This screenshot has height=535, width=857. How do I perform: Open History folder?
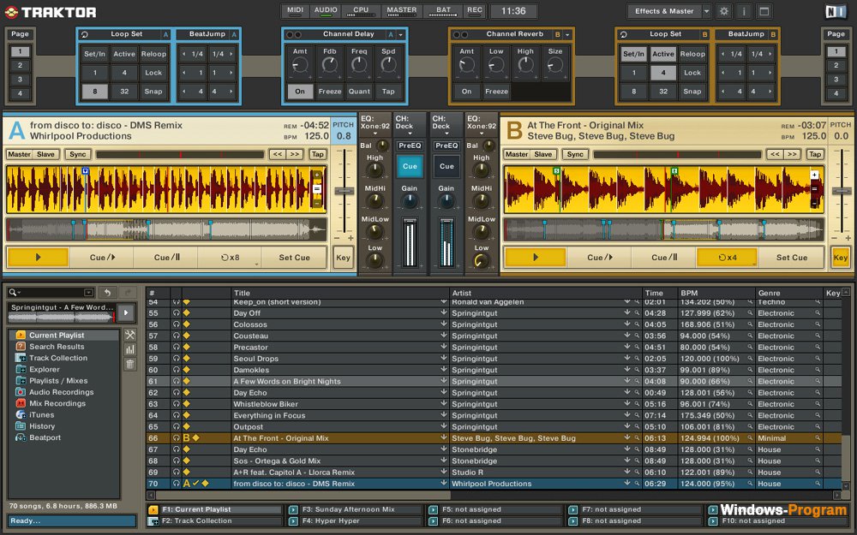click(x=42, y=426)
